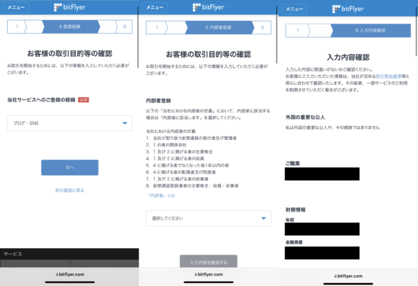Click the 次へ button
Viewport: 418px width, 286px height.
click(x=70, y=167)
